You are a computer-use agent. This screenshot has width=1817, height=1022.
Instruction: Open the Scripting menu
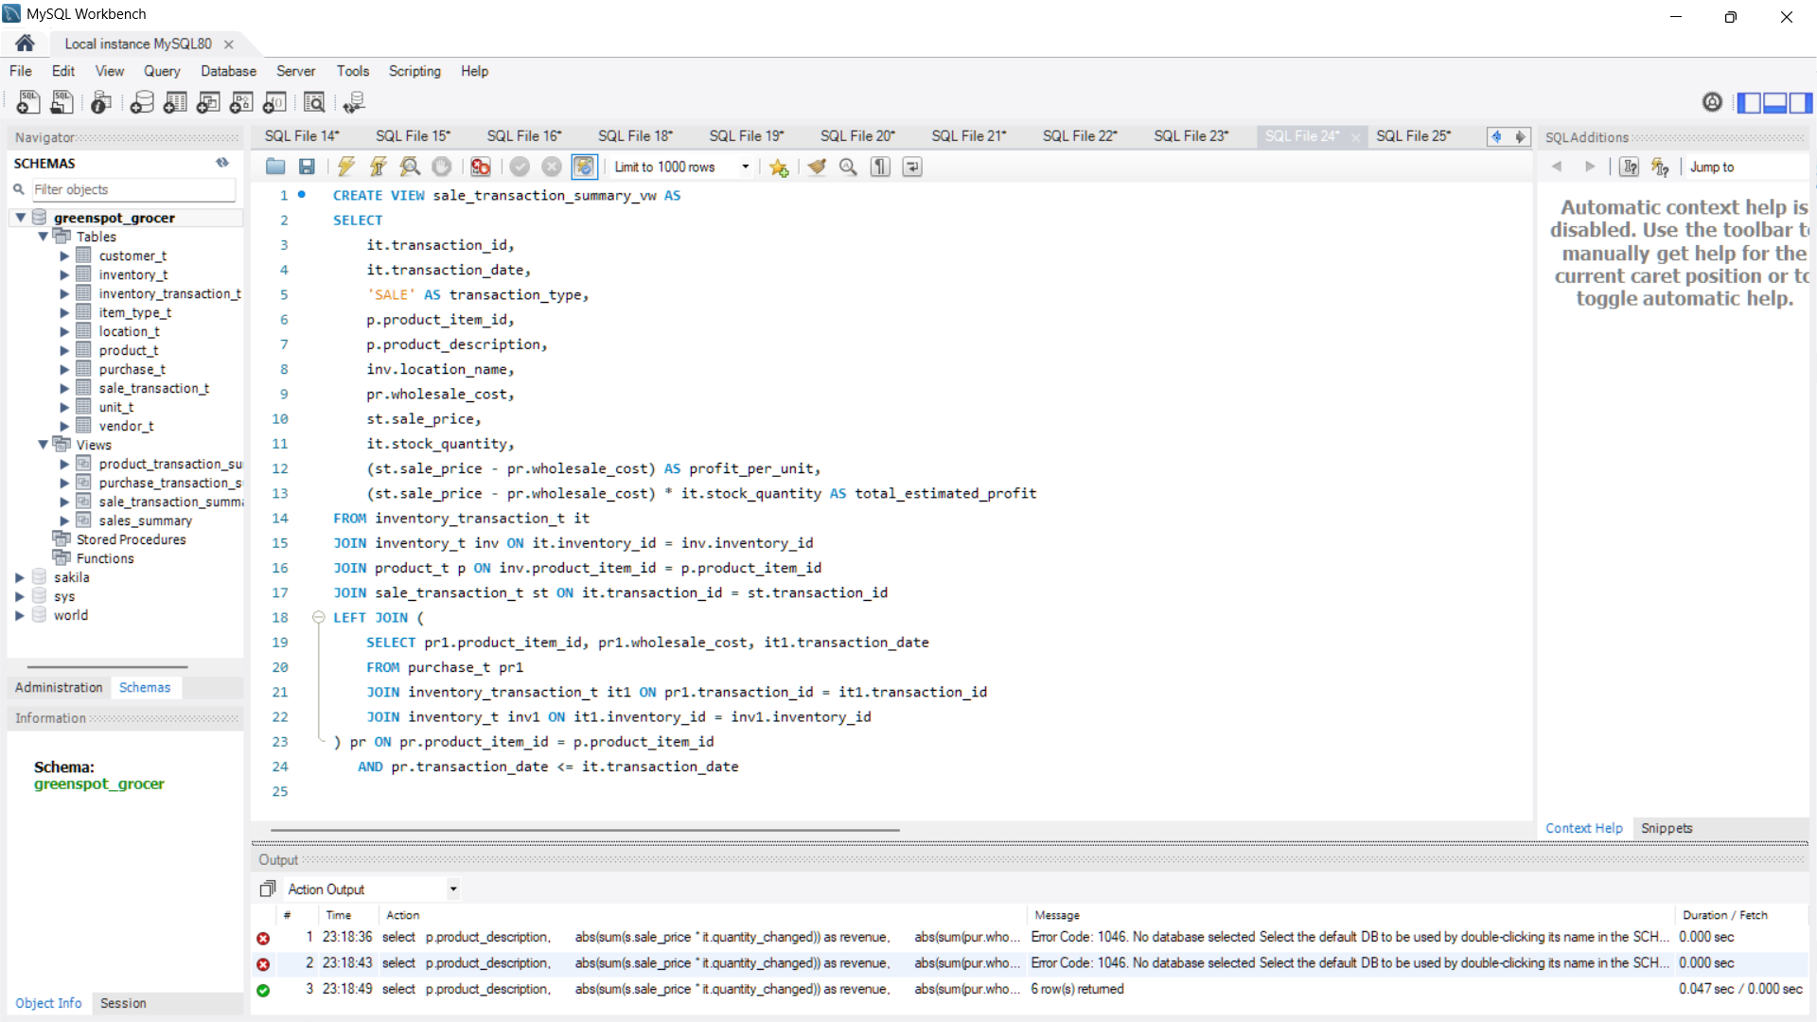(415, 71)
